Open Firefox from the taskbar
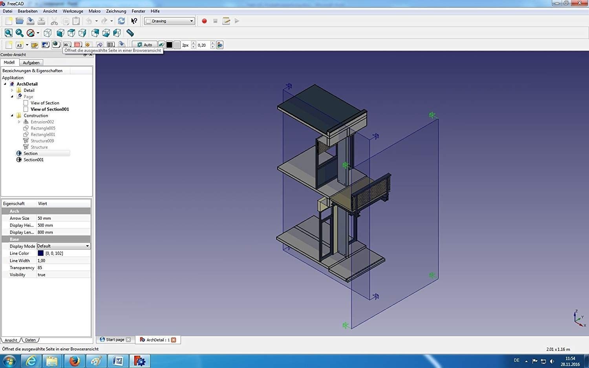Viewport: 589px width, 368px height. [74, 361]
